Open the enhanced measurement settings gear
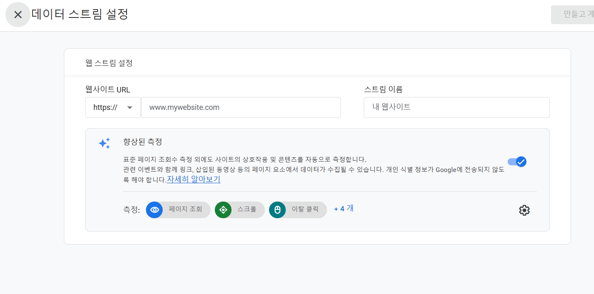 pyautogui.click(x=524, y=210)
